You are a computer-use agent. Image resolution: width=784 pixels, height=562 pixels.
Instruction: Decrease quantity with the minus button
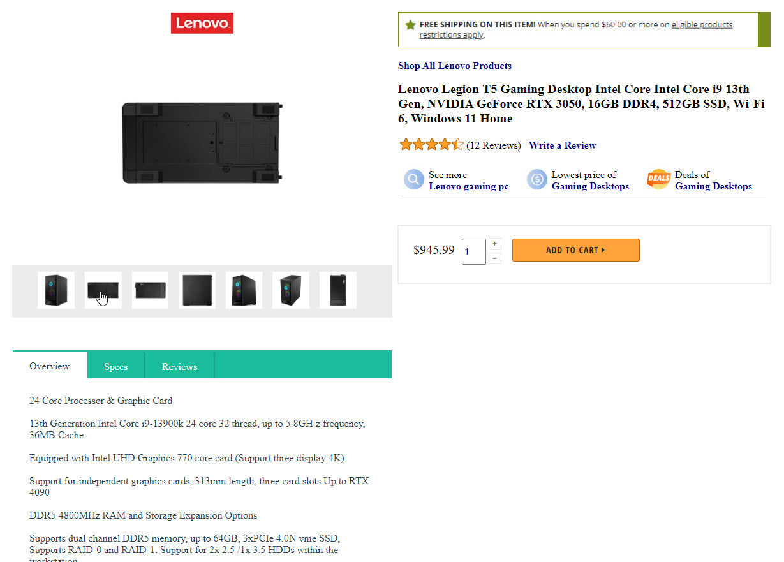point(496,258)
